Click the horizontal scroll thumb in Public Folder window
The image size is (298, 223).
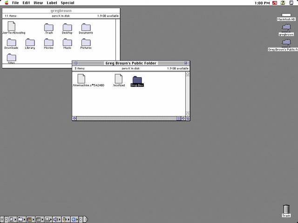click(x=178, y=118)
